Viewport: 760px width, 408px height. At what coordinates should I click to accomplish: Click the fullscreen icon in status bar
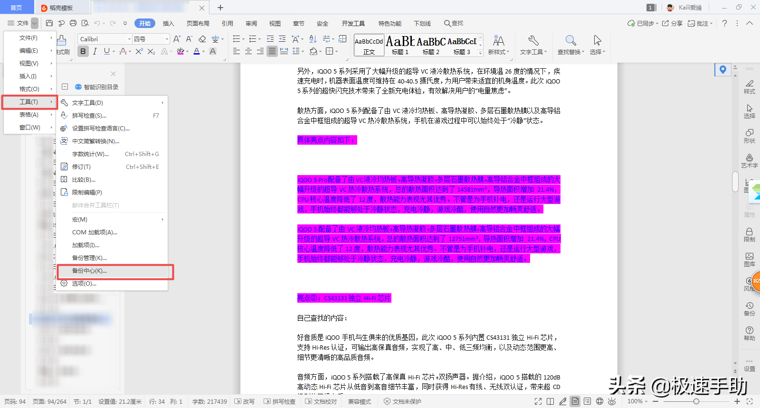(538, 401)
